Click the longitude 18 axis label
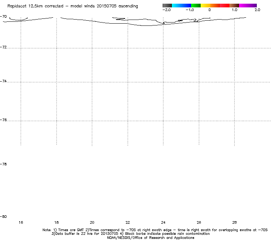The height and width of the screenshot is (240, 273). pos(56,223)
